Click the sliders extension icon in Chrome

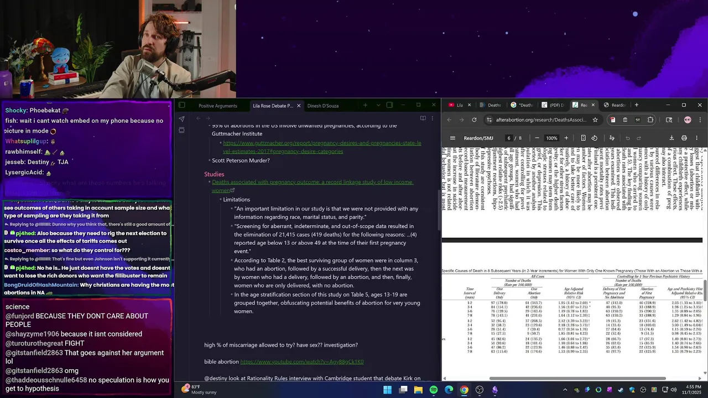click(x=638, y=119)
